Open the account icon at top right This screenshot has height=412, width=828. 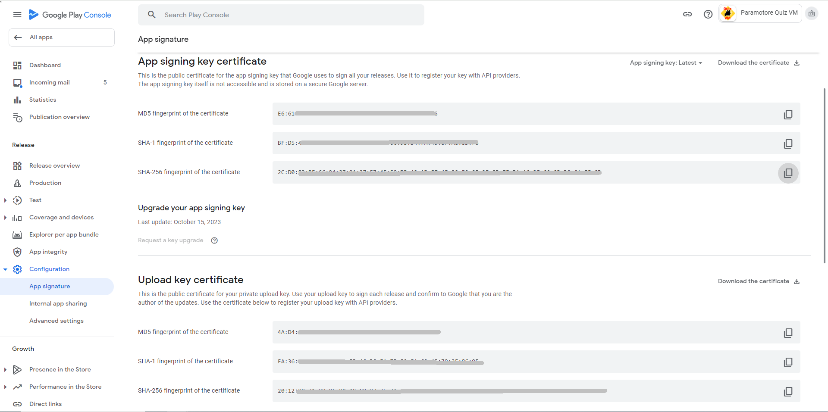811,13
